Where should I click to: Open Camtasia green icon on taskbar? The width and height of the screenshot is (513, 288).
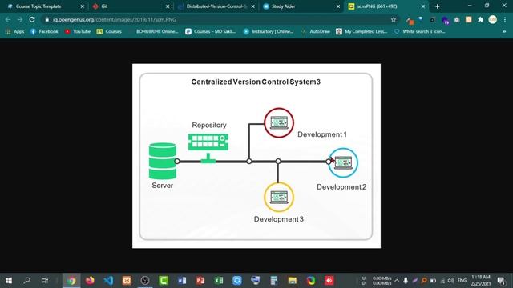click(164, 281)
